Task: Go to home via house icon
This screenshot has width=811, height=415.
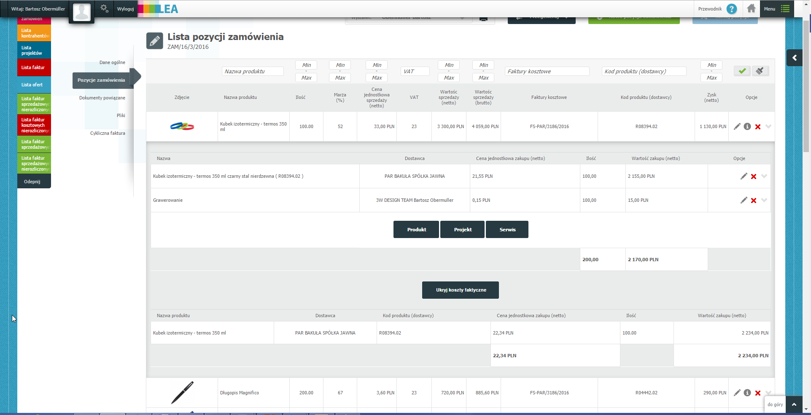Action: [751, 9]
